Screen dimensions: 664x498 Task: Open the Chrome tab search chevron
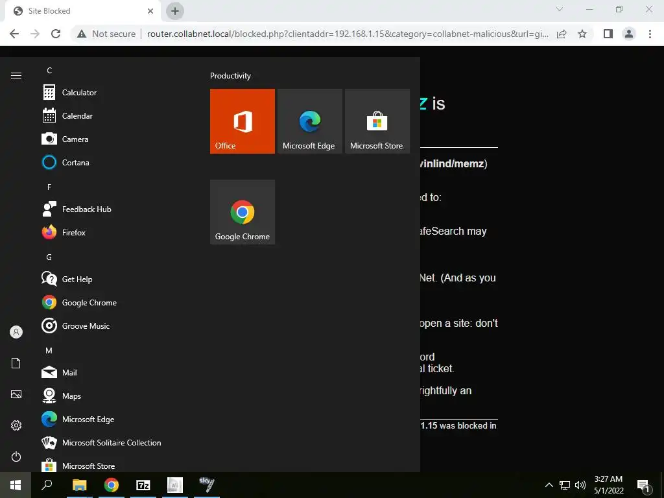pyautogui.click(x=560, y=9)
